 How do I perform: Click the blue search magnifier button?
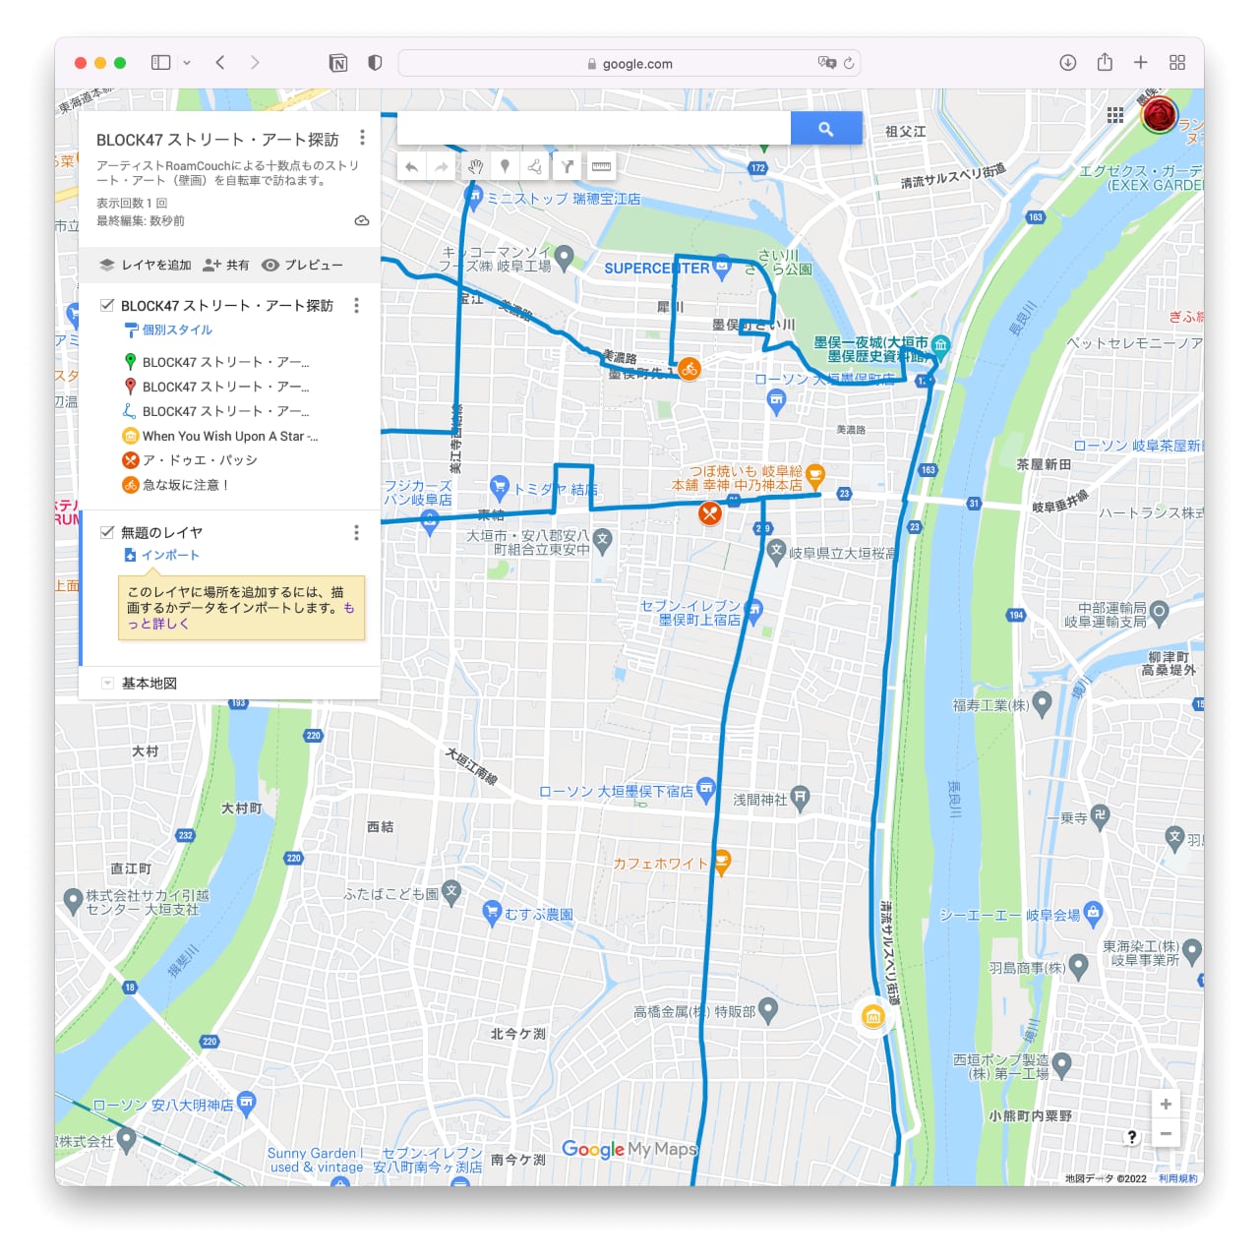[825, 129]
